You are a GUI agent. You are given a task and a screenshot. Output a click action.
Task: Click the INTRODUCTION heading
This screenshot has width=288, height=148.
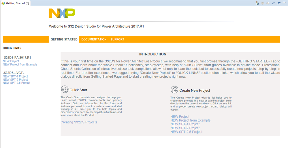coord(153,54)
